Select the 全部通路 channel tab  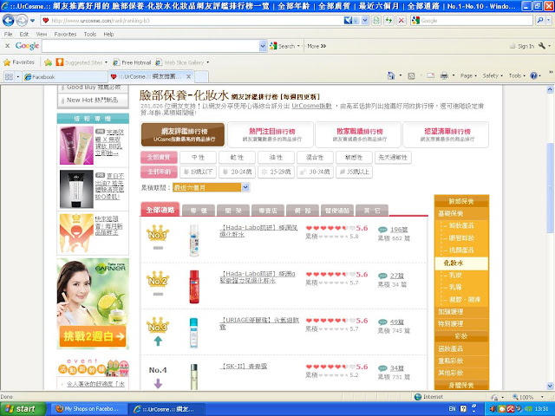pyautogui.click(x=160, y=210)
